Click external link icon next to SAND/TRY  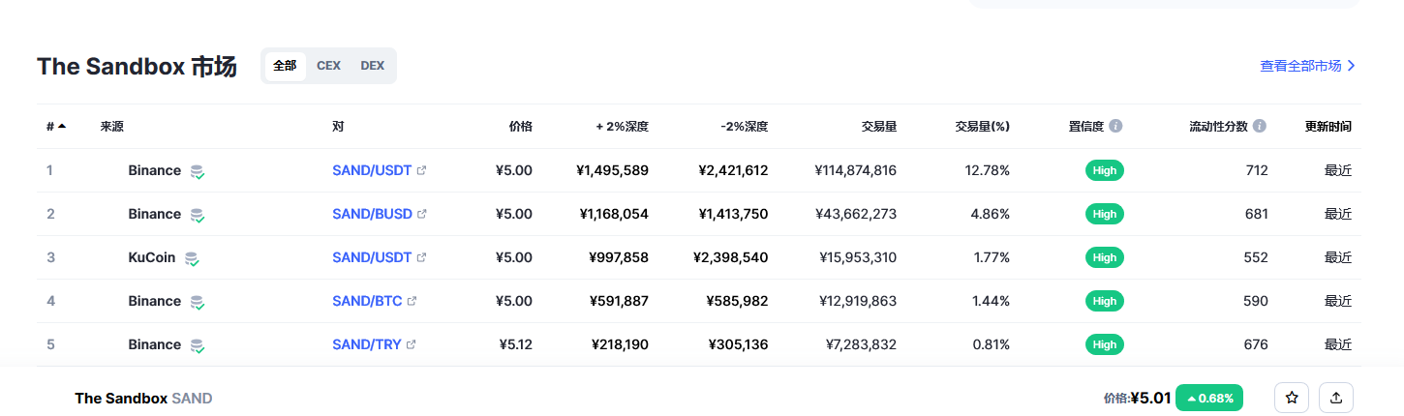coord(411,344)
